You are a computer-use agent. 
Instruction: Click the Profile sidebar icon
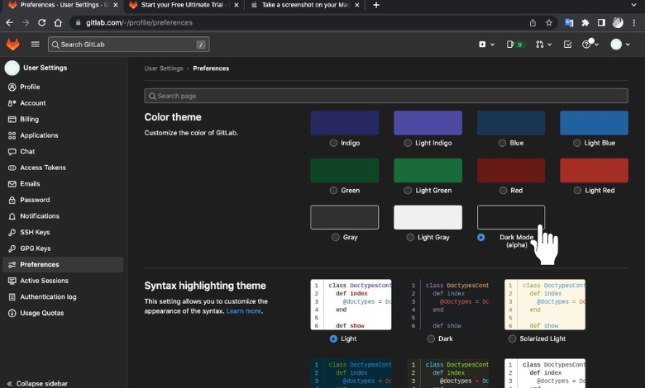[12, 87]
